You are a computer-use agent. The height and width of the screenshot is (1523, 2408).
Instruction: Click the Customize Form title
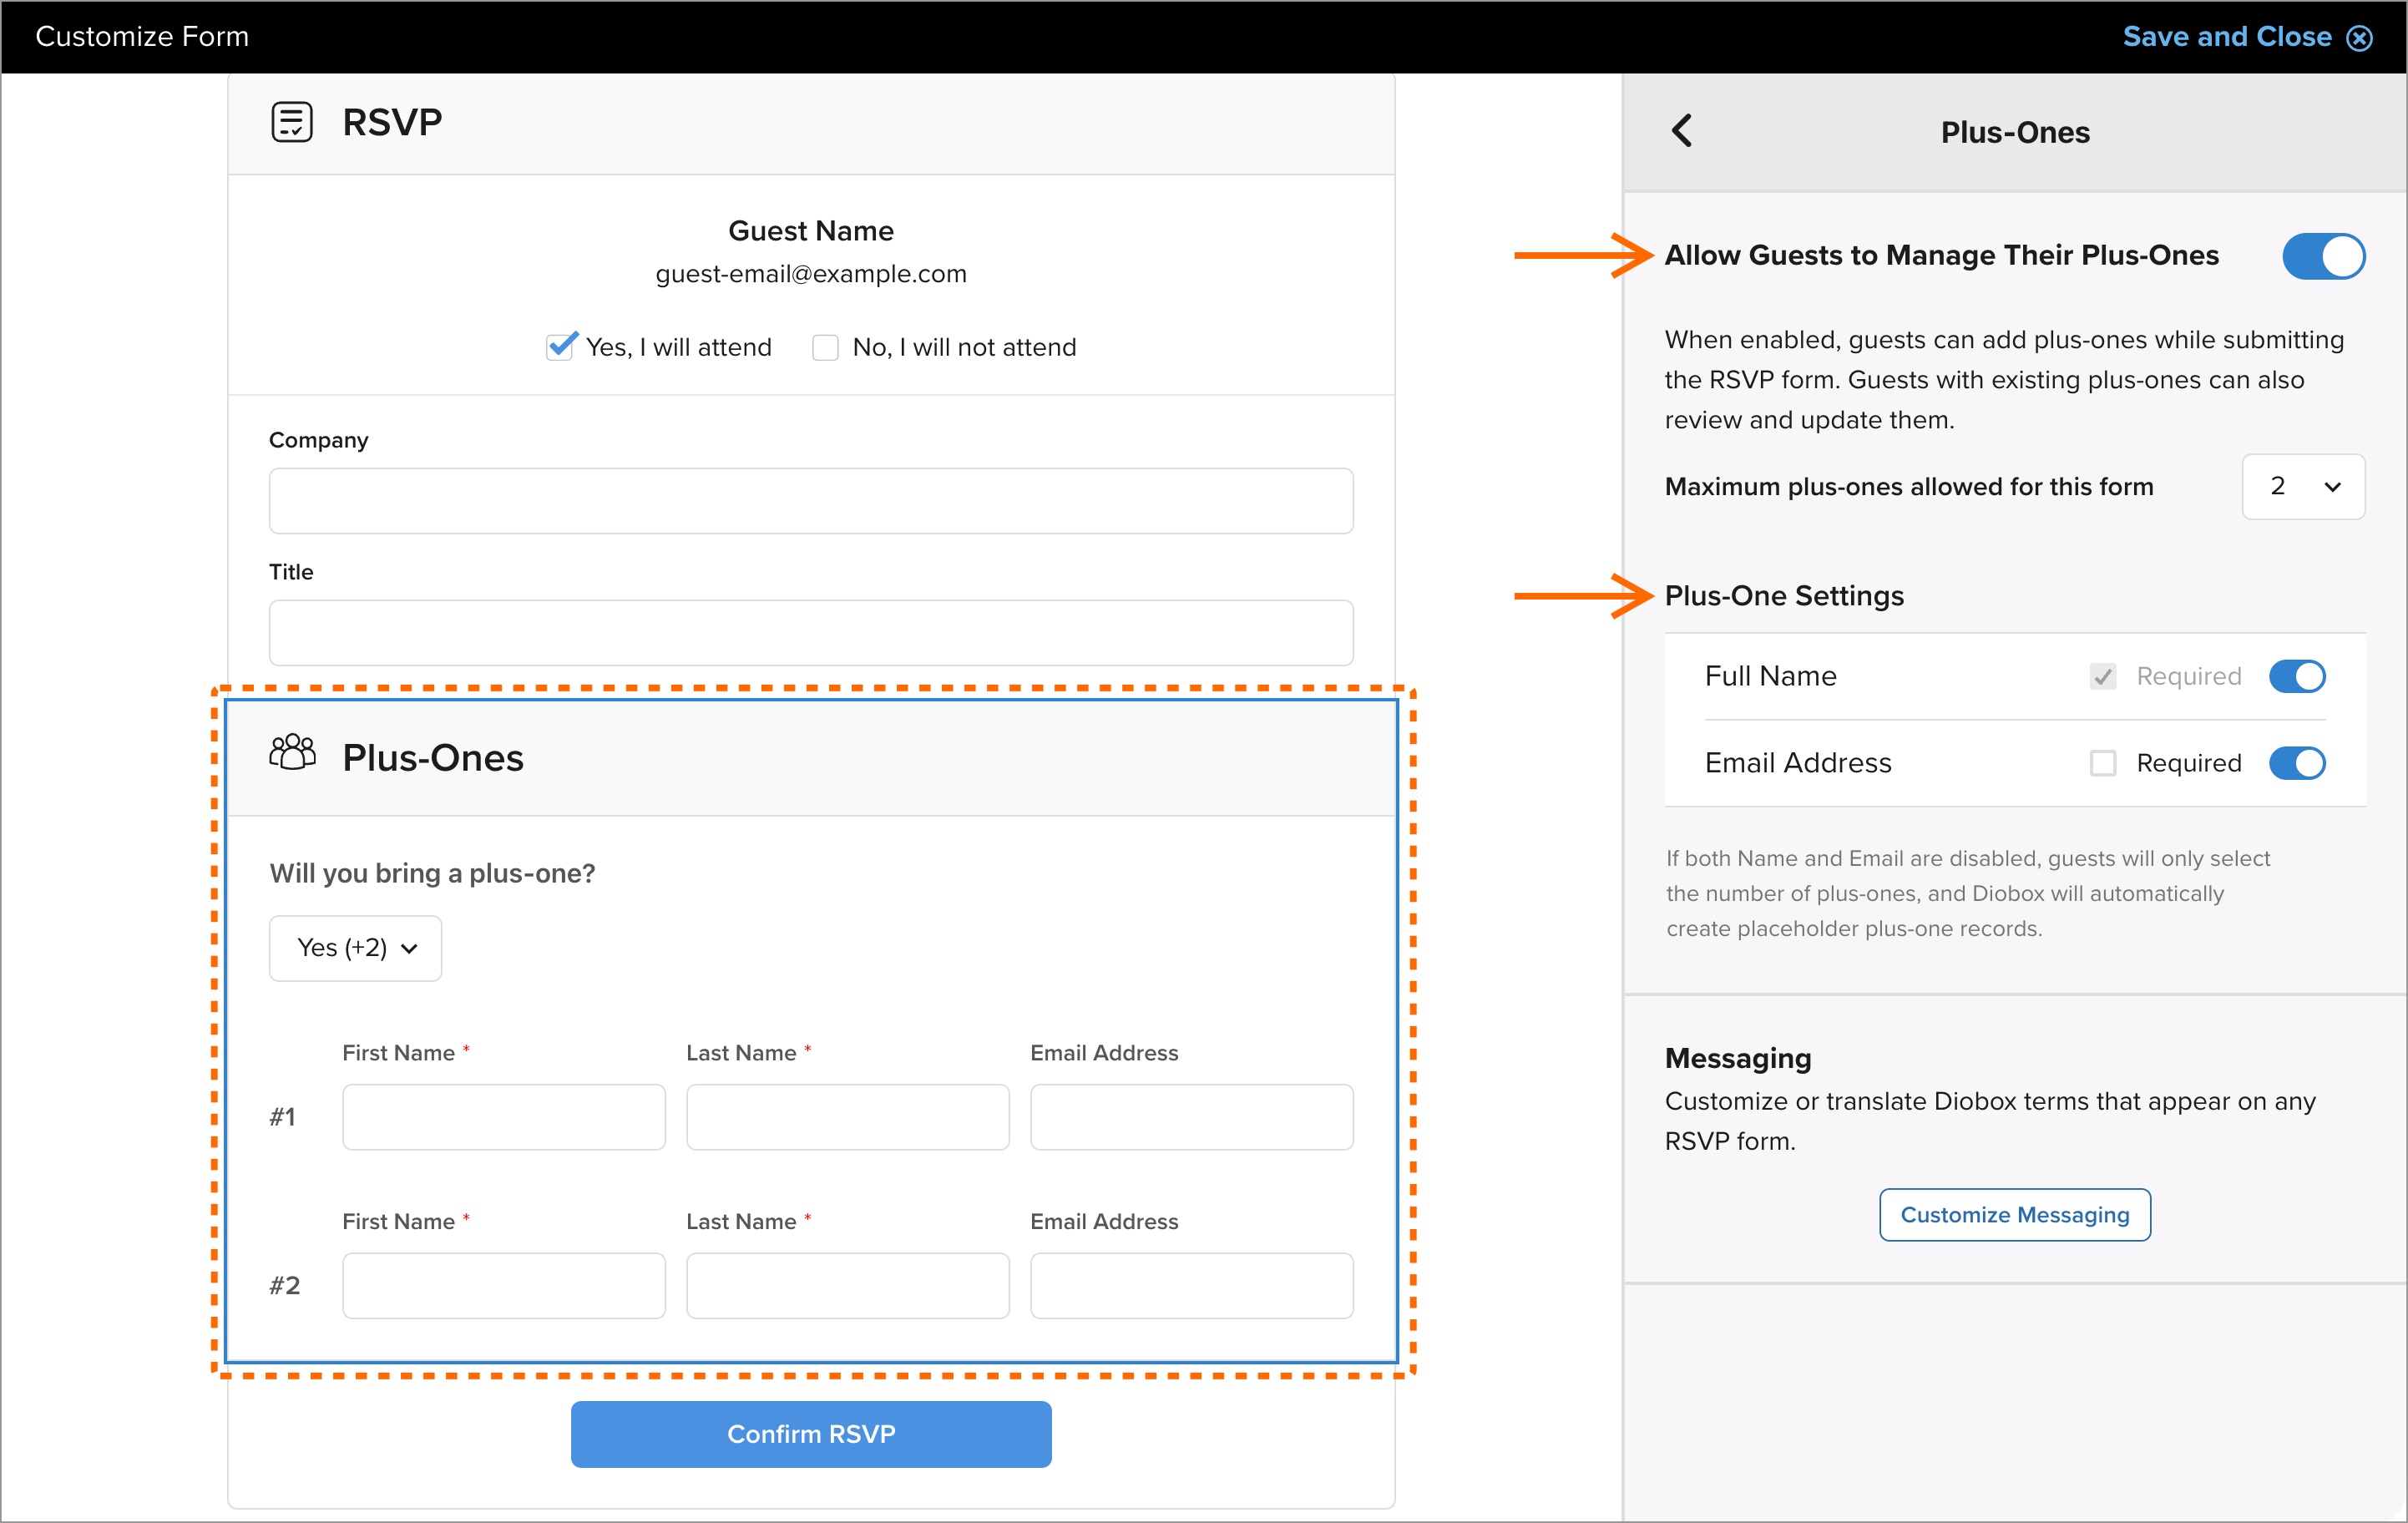point(142,37)
